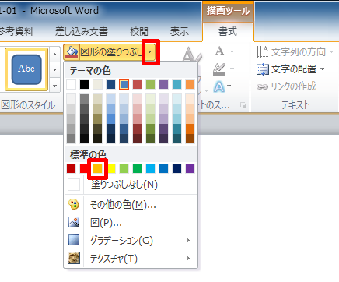Screen dimensions: 339x282
Task: Select 塗りつぶしなし(N) option
Action: coord(131,185)
